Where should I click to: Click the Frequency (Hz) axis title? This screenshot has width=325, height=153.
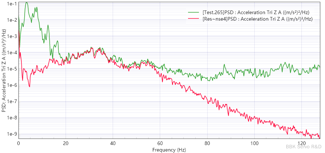(169, 150)
